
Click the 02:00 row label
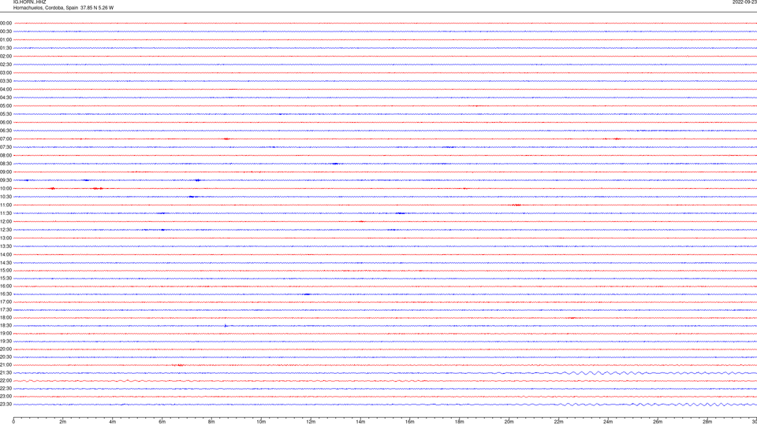point(6,56)
